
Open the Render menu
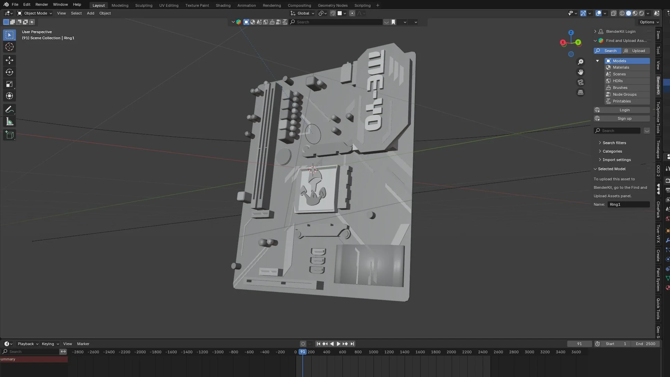[x=42, y=5]
